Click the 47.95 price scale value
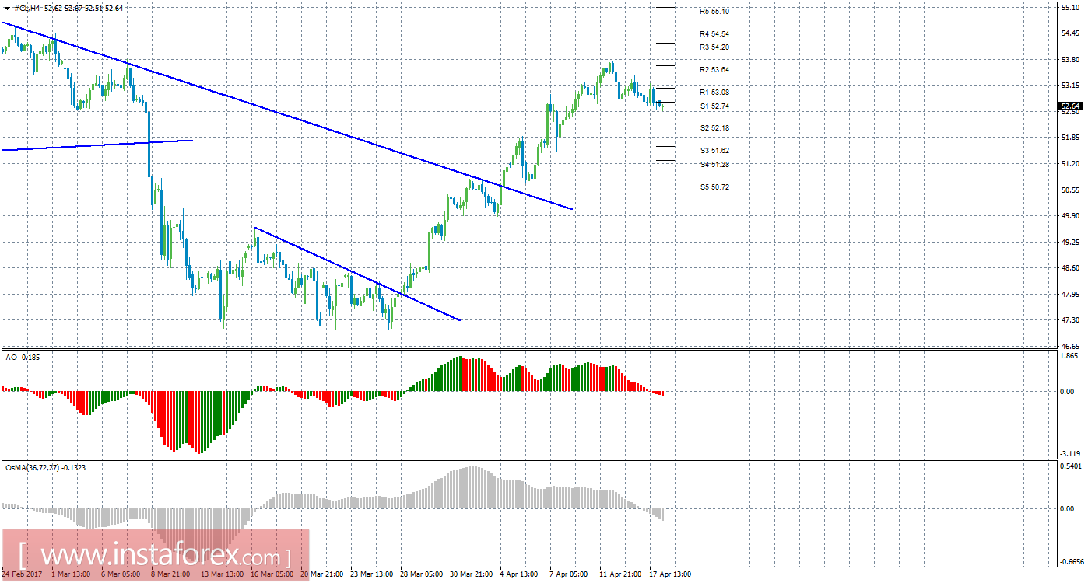 (1070, 295)
